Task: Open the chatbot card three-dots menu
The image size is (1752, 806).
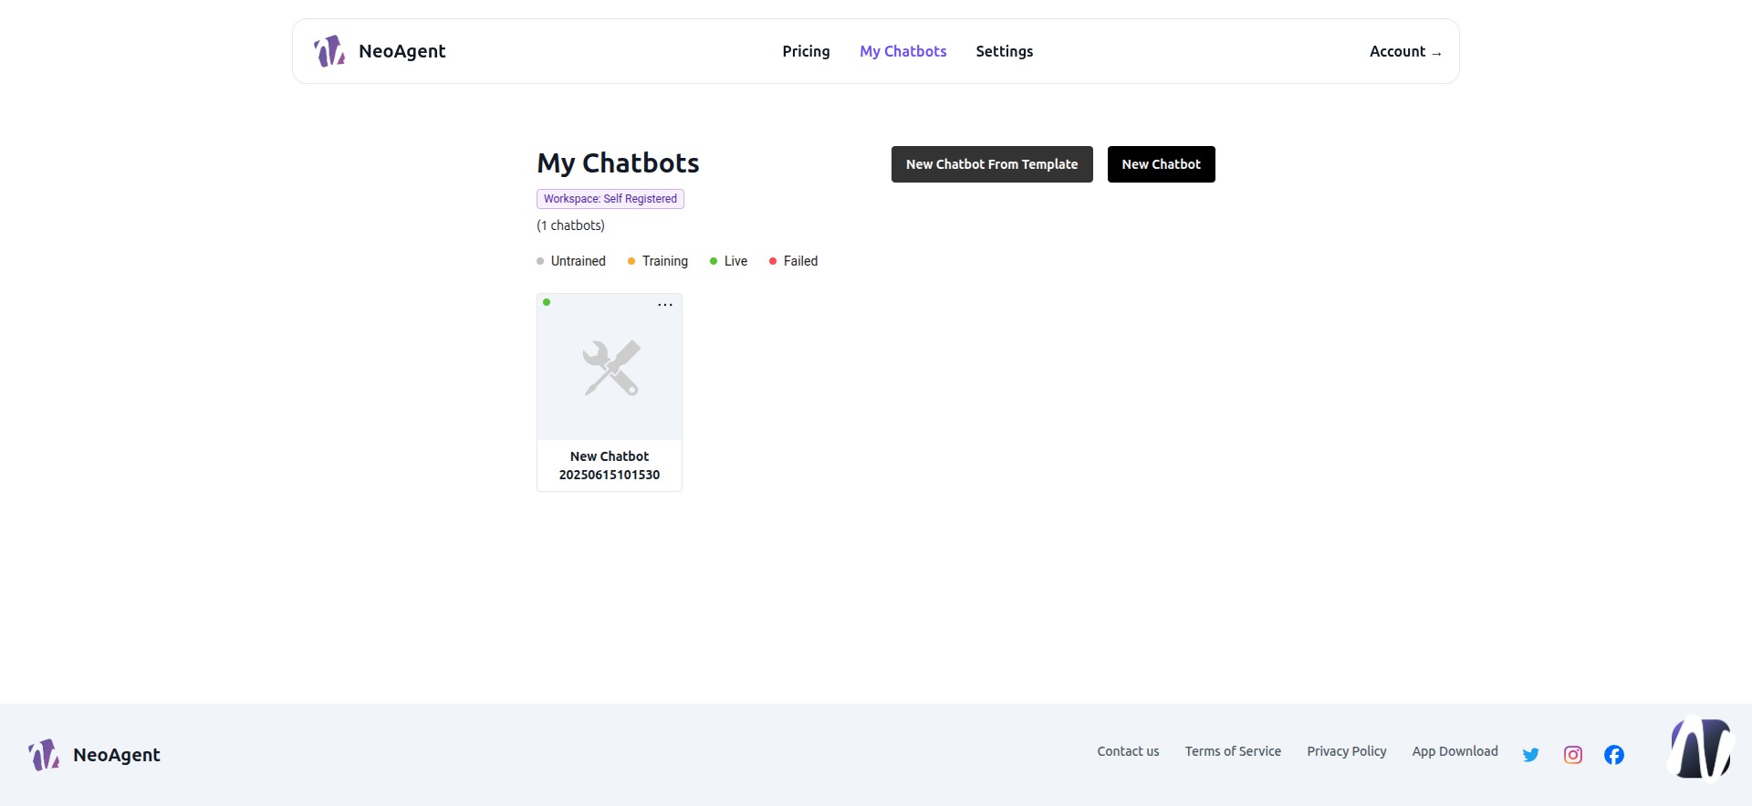Action: click(665, 305)
